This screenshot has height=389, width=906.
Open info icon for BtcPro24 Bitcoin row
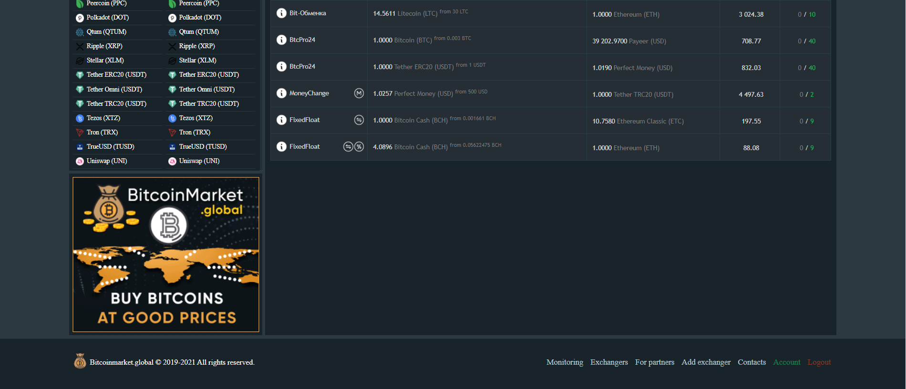tap(281, 40)
